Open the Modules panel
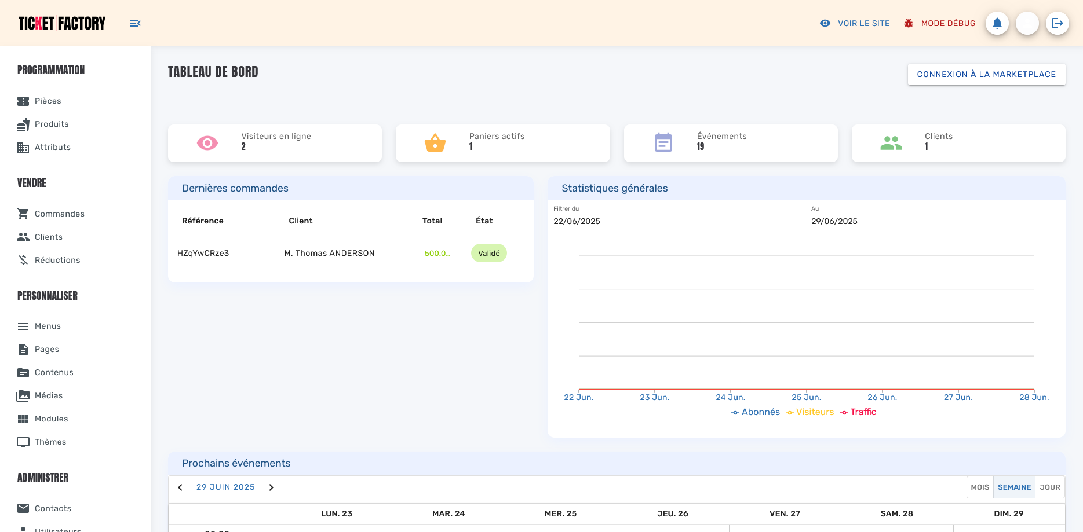This screenshot has height=532, width=1083. (52, 419)
